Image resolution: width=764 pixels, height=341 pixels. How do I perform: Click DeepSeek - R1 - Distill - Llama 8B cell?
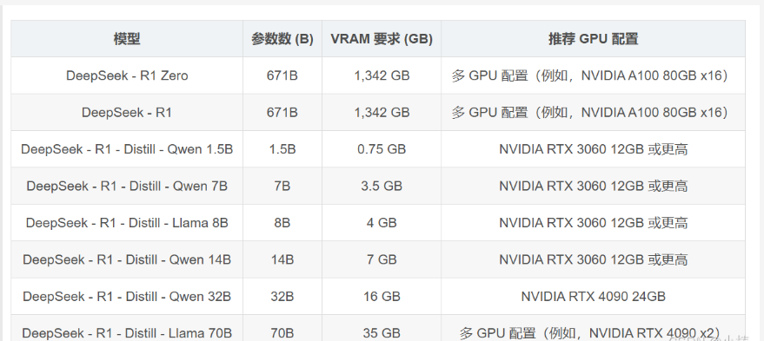(x=127, y=223)
